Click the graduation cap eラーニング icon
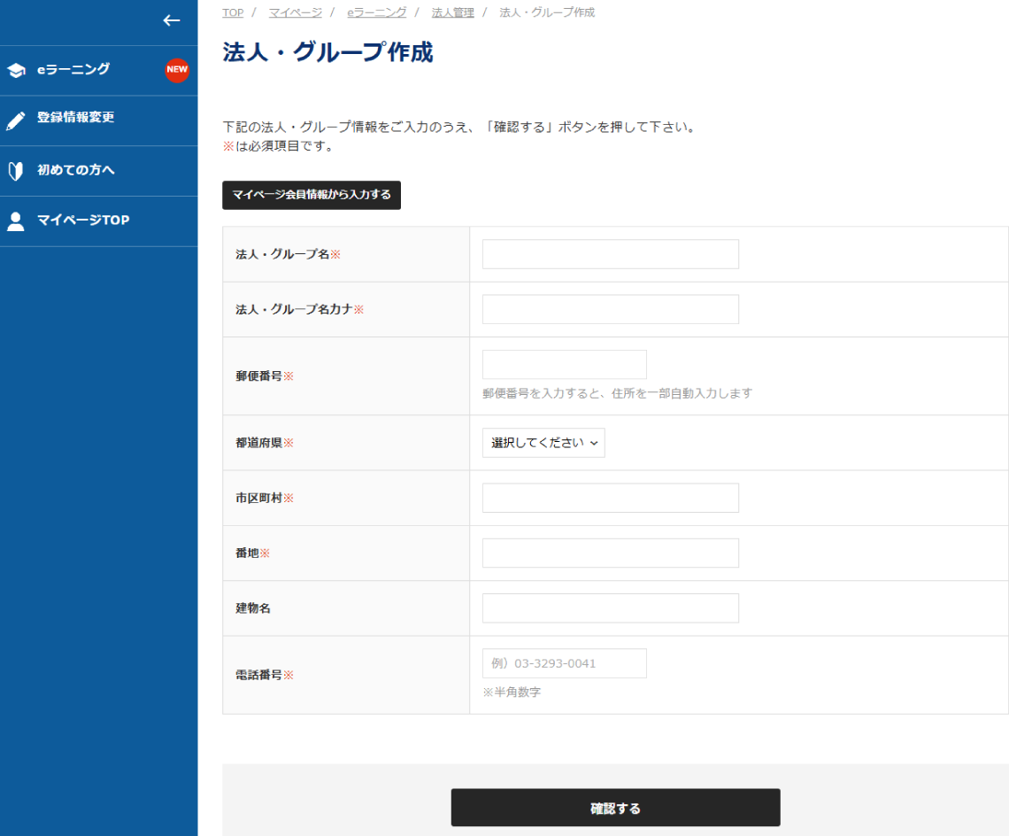The image size is (1009, 836). point(16,71)
